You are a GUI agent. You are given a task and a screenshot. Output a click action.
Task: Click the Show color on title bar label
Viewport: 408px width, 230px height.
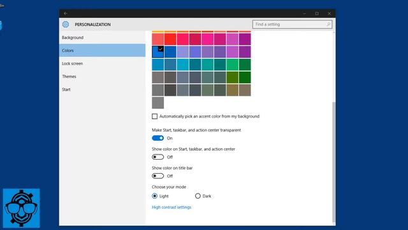coord(172,168)
